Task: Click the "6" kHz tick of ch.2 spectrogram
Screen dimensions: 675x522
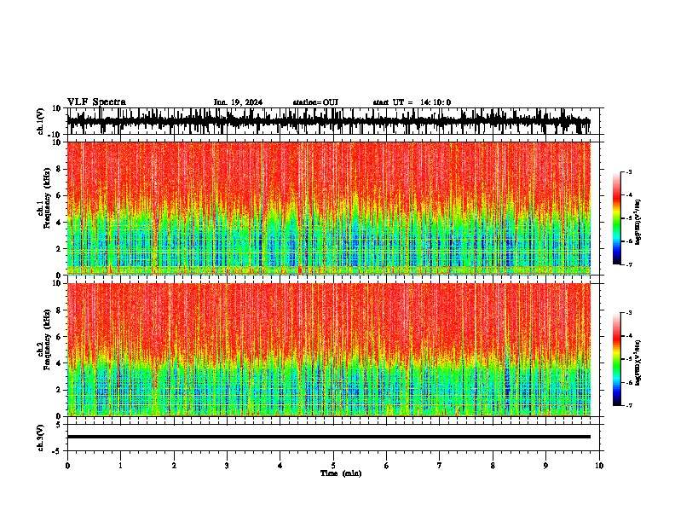Action: tap(60, 337)
